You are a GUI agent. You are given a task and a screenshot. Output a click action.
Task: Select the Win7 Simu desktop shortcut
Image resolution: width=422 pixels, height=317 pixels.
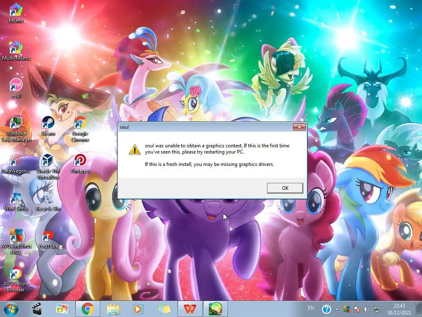16,201
